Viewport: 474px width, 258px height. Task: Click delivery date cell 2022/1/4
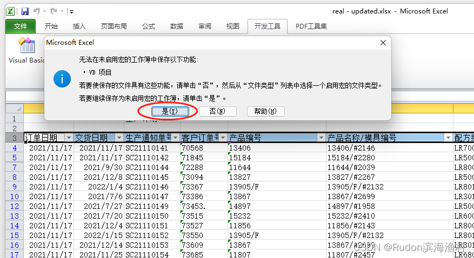click(99, 187)
